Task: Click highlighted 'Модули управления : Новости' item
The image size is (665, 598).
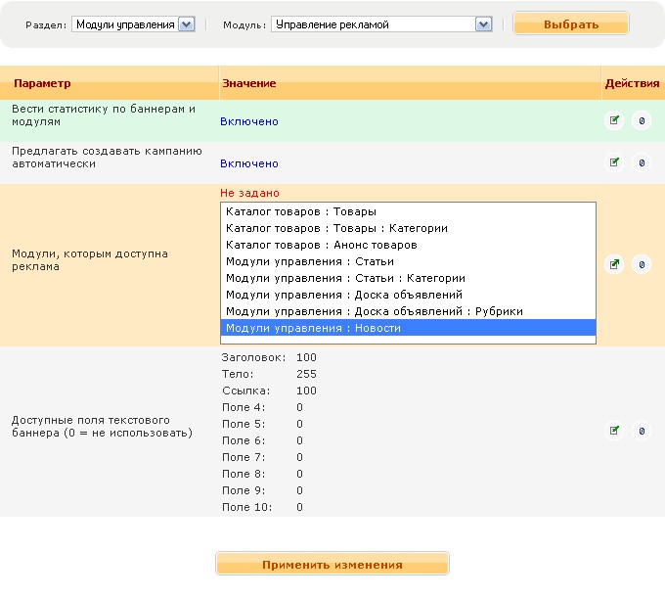Action: 313,328
